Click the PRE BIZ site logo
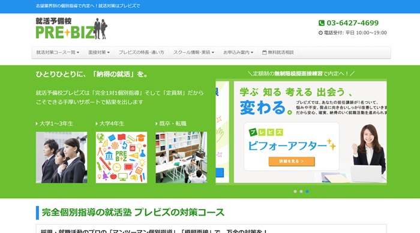The width and height of the screenshot is (420, 233). (71, 29)
